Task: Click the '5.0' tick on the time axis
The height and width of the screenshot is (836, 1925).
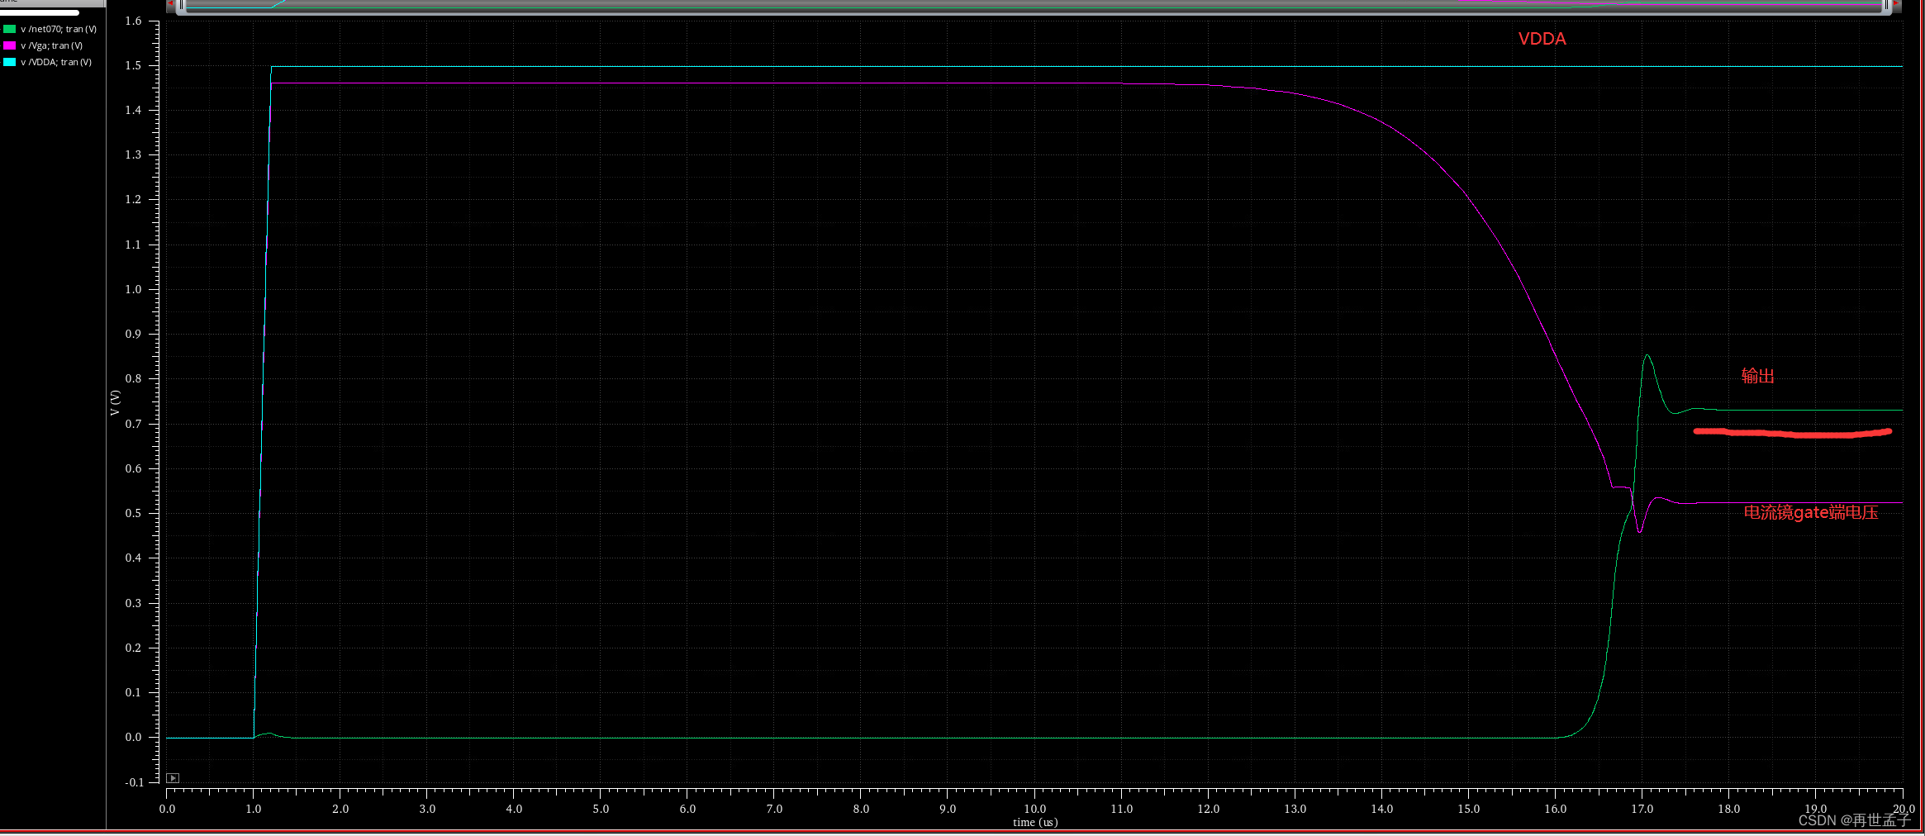Action: click(601, 809)
